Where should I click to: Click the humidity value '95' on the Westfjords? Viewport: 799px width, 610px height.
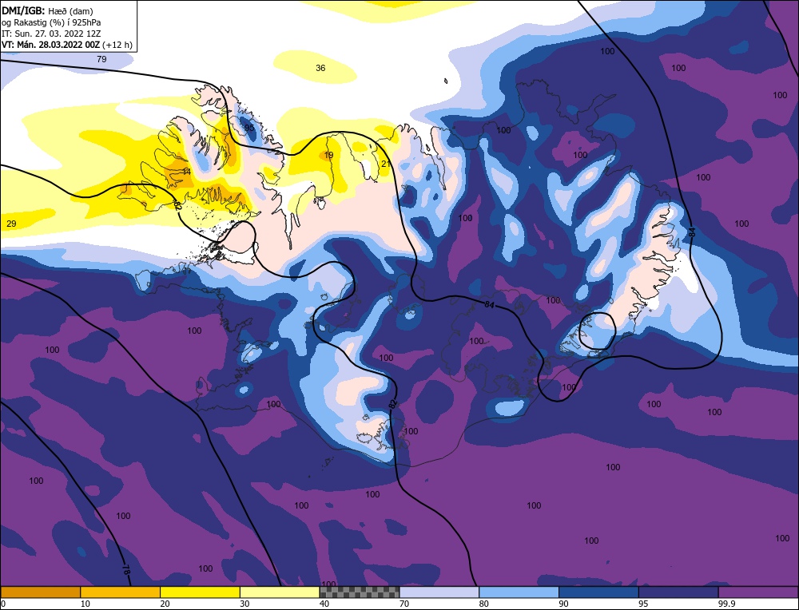(249, 127)
